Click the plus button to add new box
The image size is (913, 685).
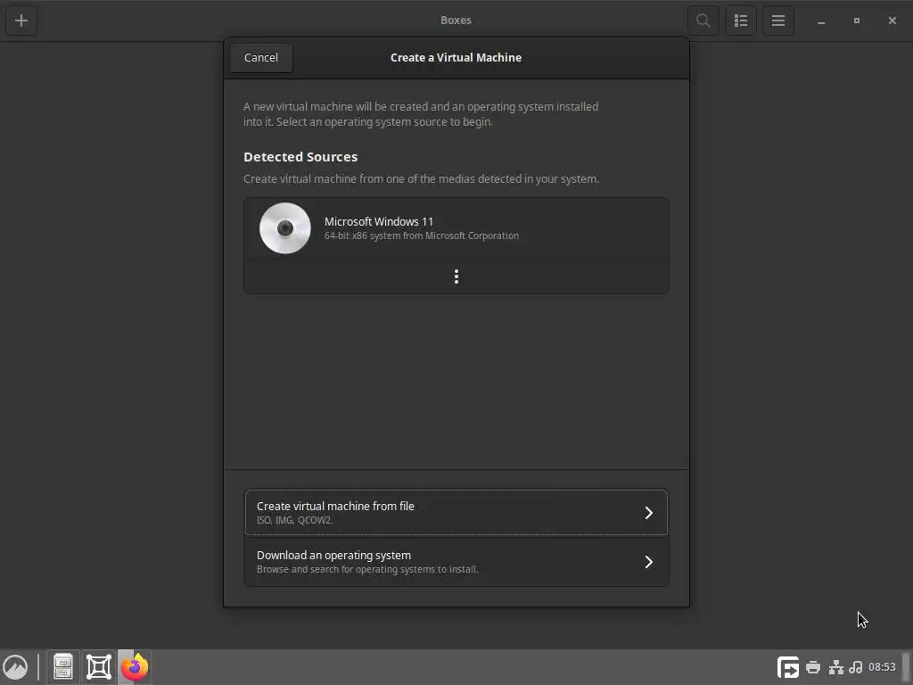pos(21,21)
